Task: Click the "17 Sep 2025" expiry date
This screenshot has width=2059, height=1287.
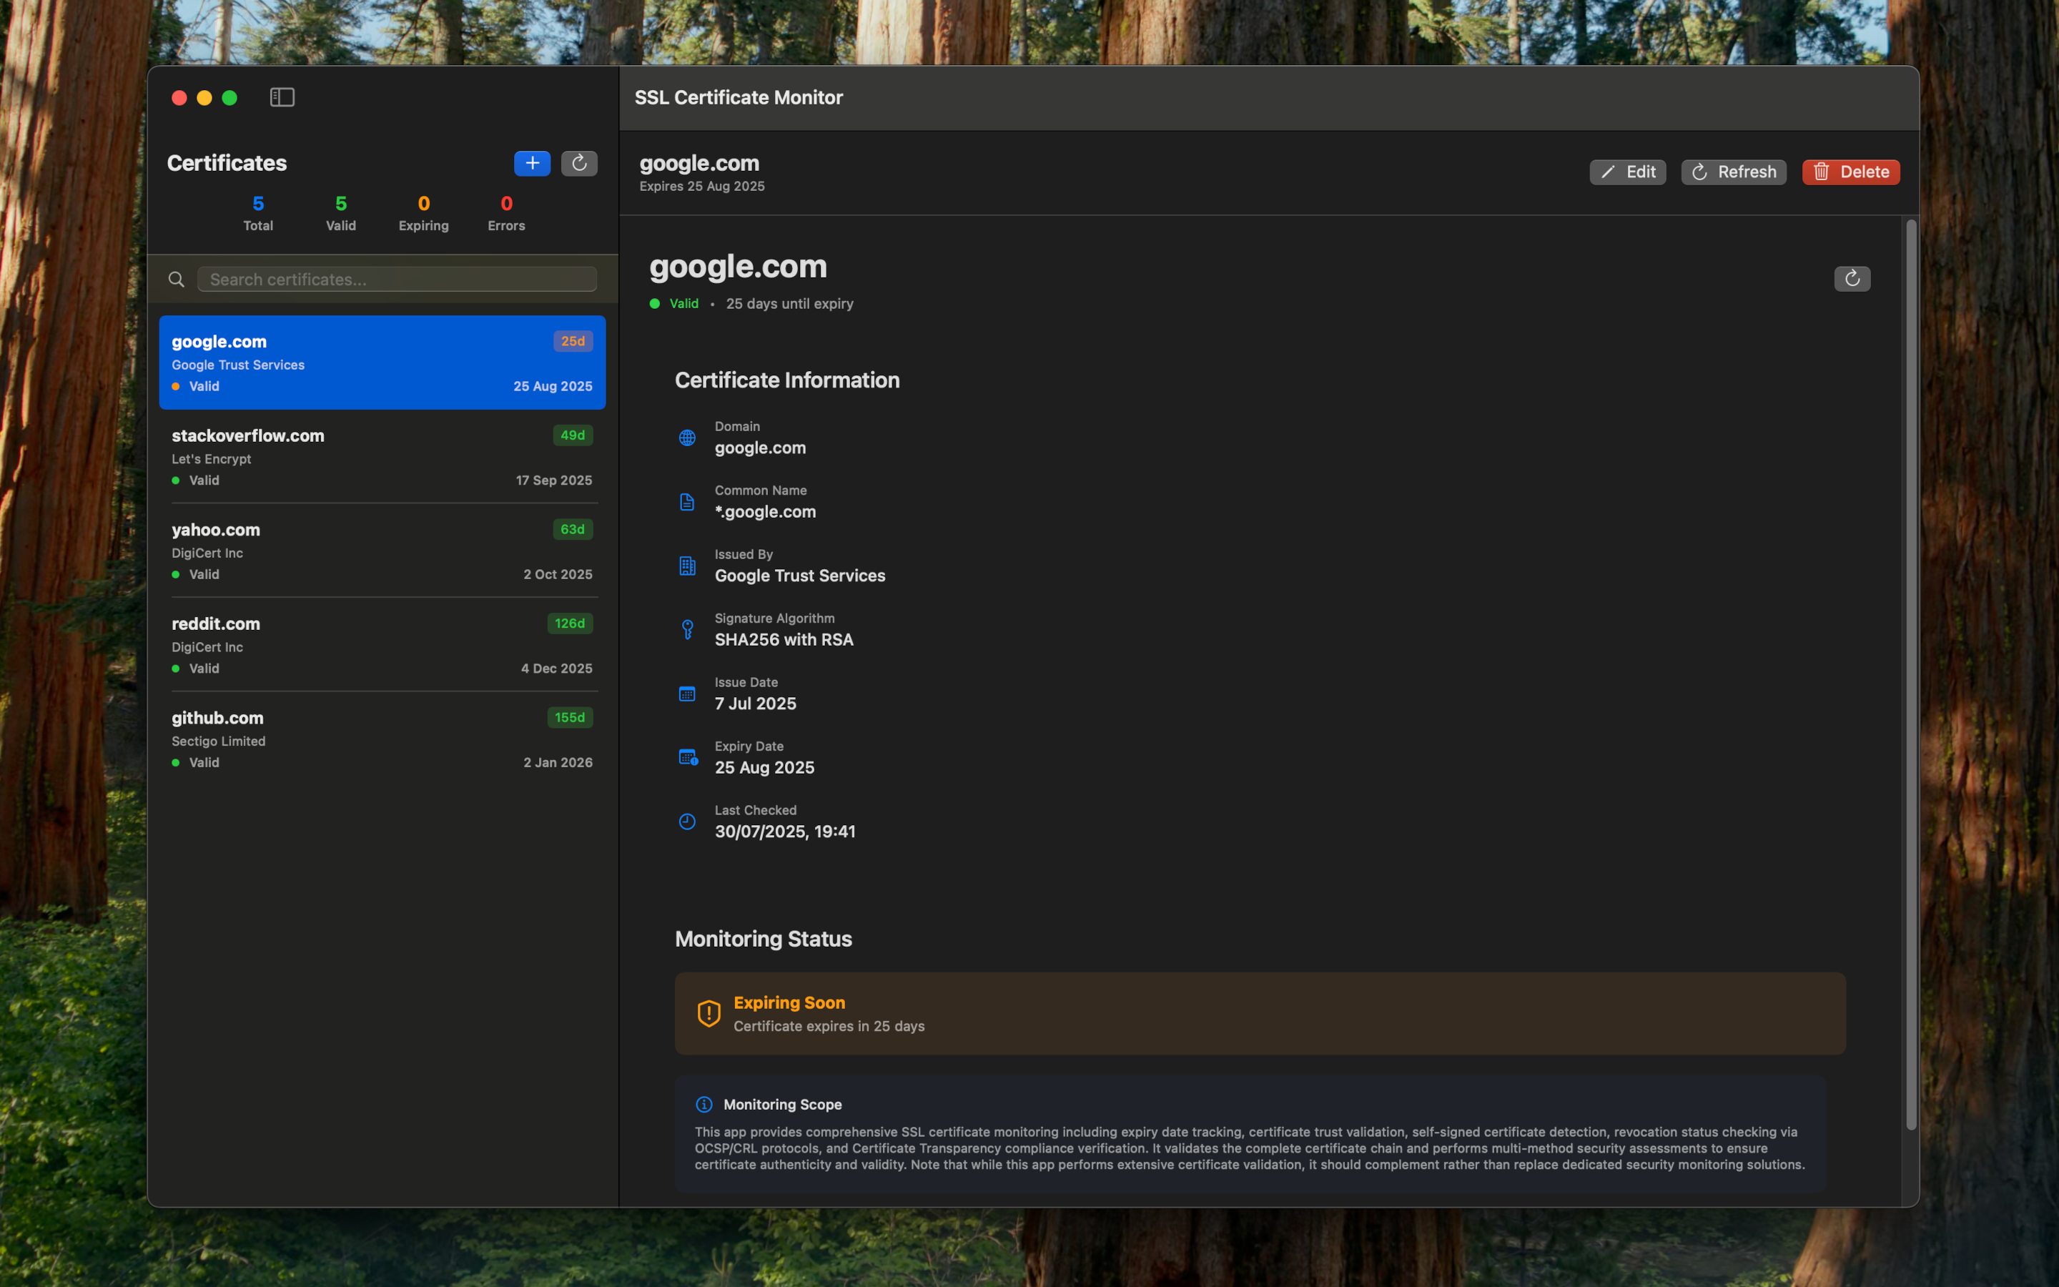Action: coord(554,480)
